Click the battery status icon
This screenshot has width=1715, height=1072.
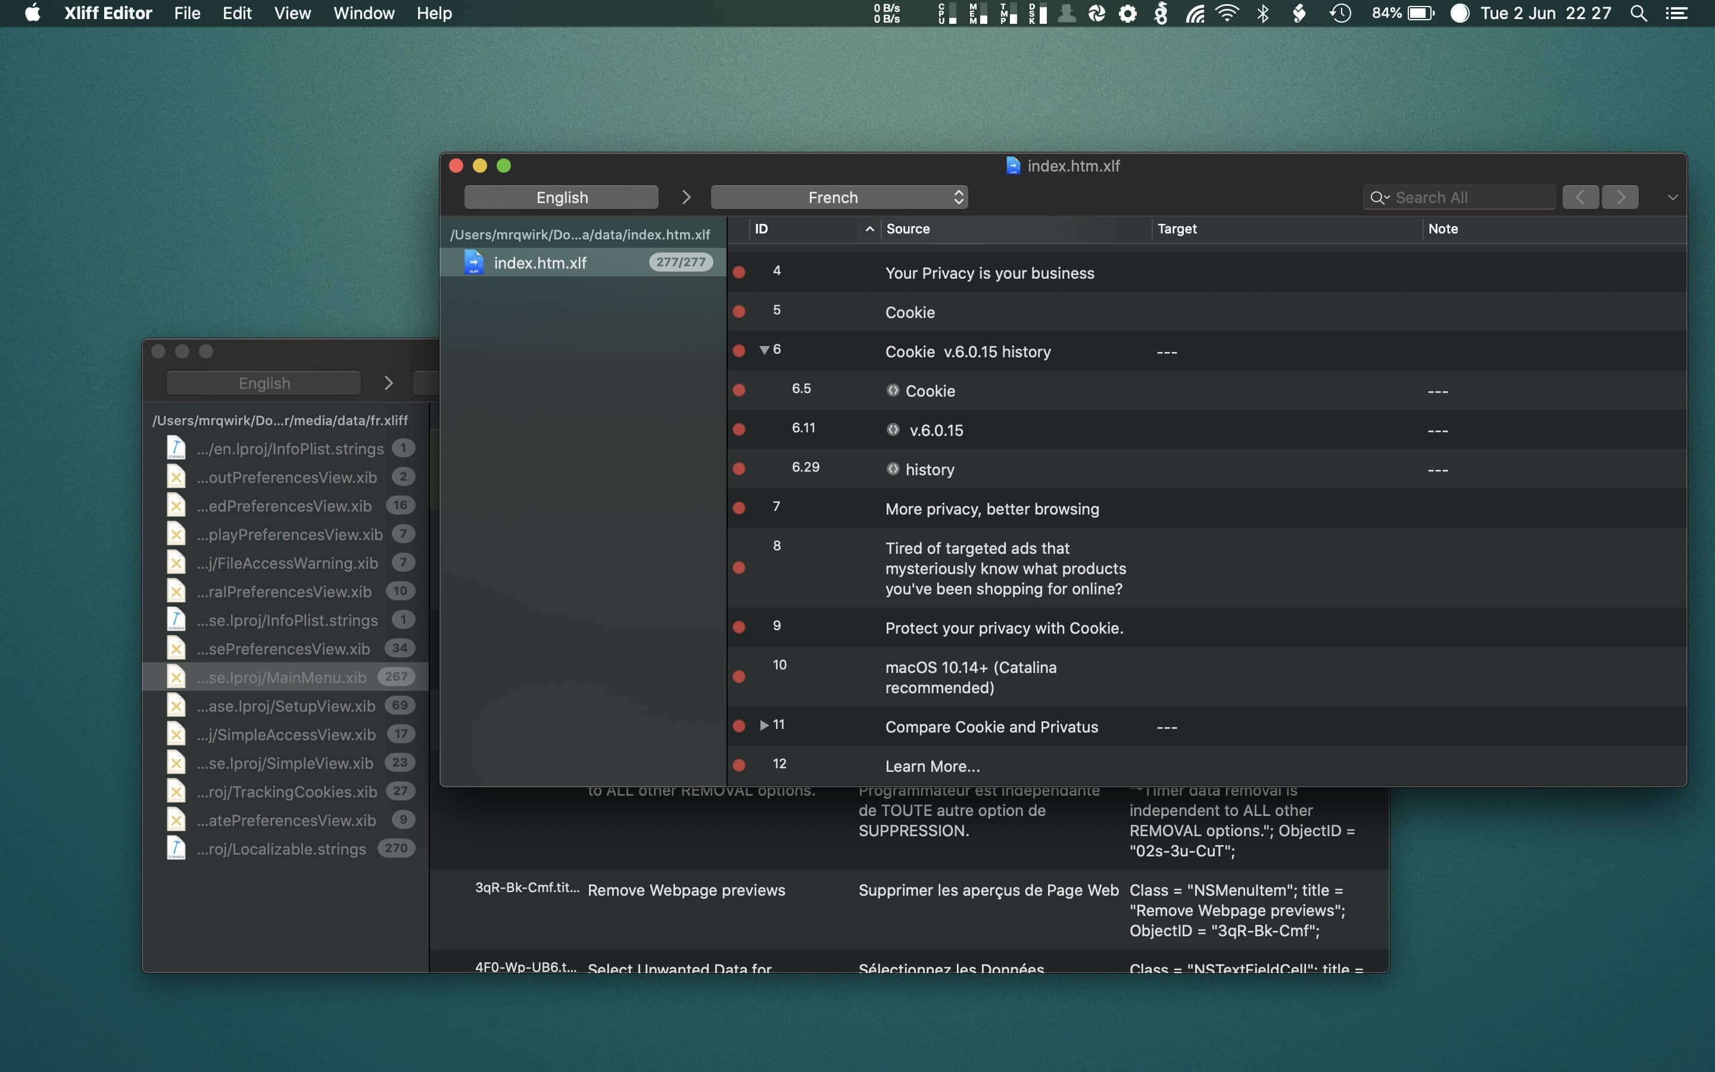1421,13
